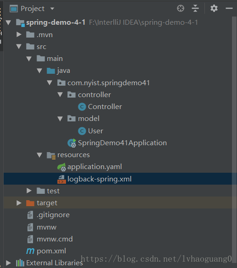
Task: Open the Project view dropdown arrow
Action: [52, 9]
